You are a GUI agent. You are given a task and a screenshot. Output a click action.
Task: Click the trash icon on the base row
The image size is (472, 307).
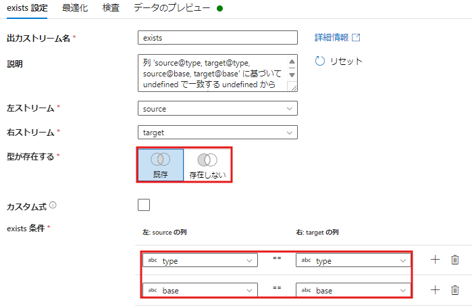455,290
